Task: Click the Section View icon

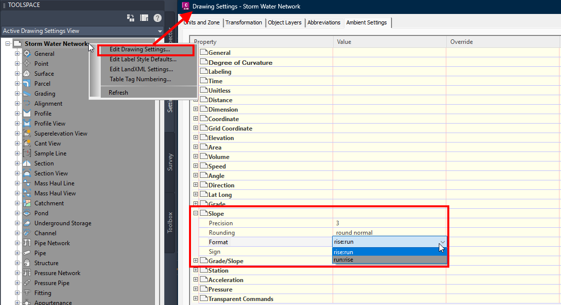Action: click(x=27, y=173)
